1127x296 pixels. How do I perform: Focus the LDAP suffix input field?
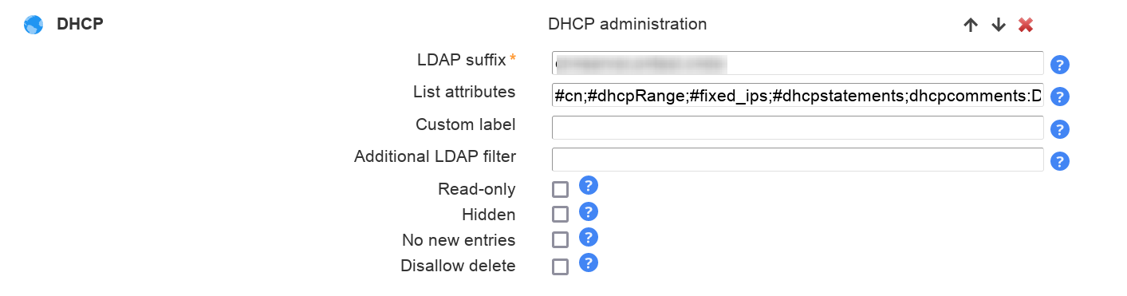(798, 63)
